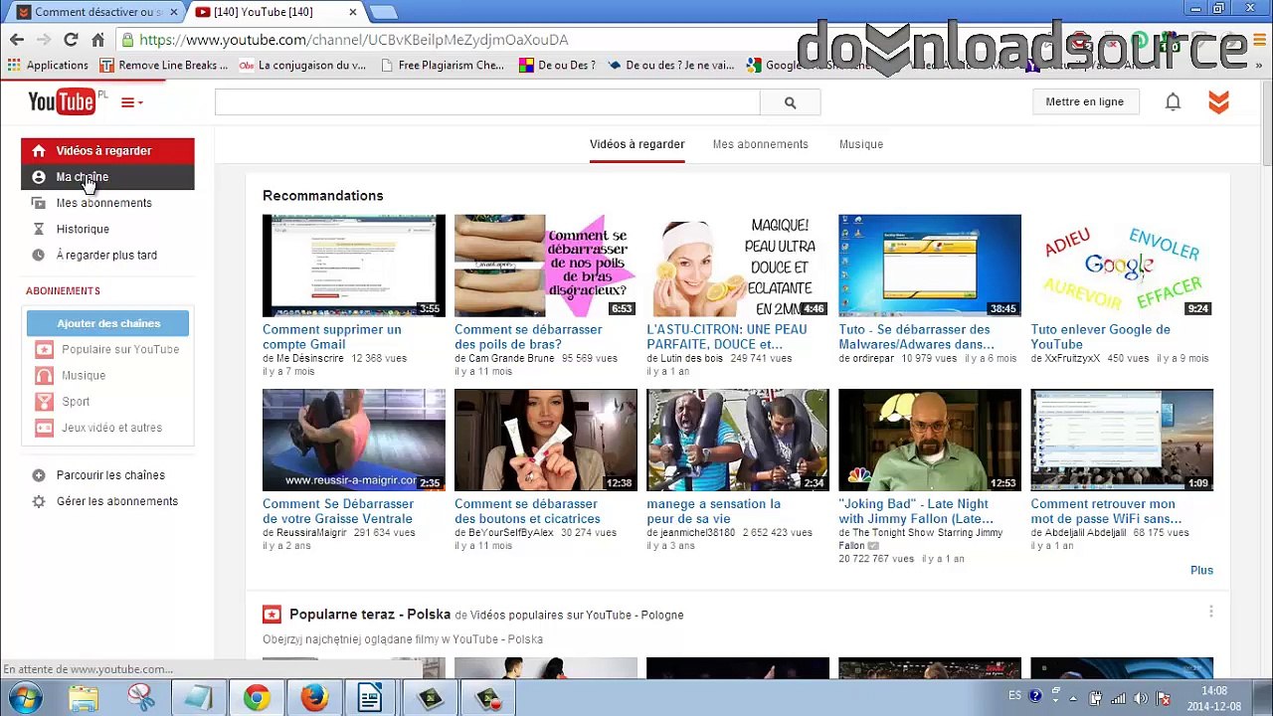
Task: Visit the Lutin des bois channel link
Action: click(x=691, y=358)
